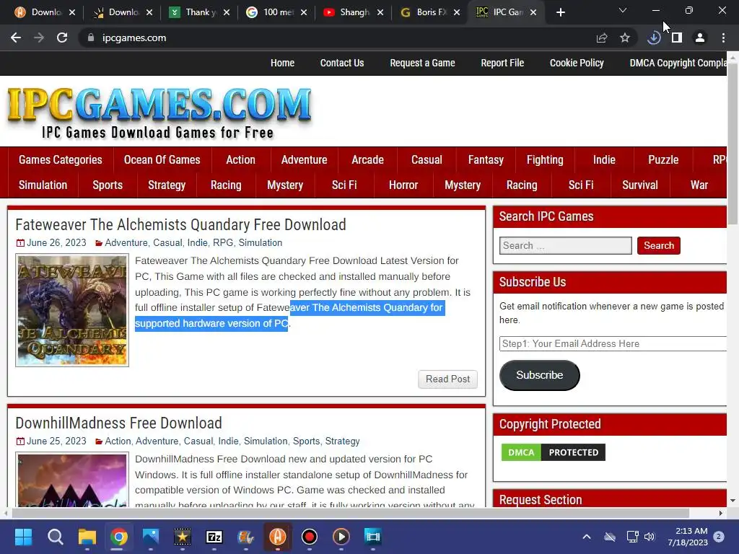The width and height of the screenshot is (739, 554).
Task: Share this page via share icon
Action: pos(602,38)
